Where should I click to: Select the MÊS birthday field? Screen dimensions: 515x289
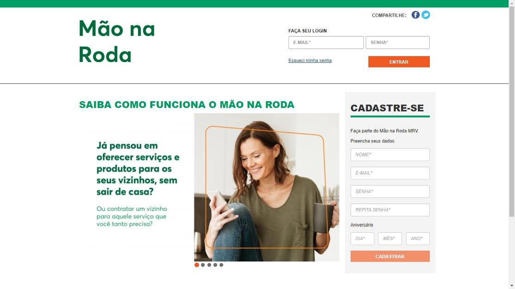coord(390,239)
